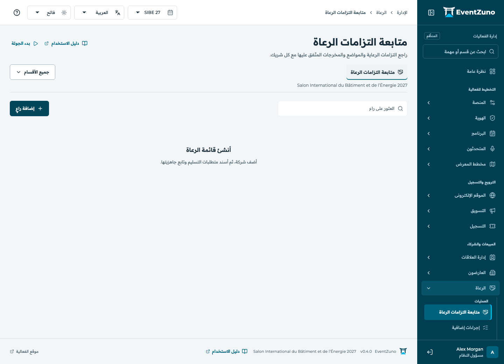Expand the المنصة sidebar section
The height and width of the screenshot is (364, 504).
461,103
